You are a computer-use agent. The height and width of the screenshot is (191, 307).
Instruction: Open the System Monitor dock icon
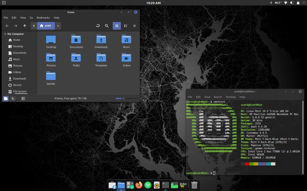tap(174, 185)
